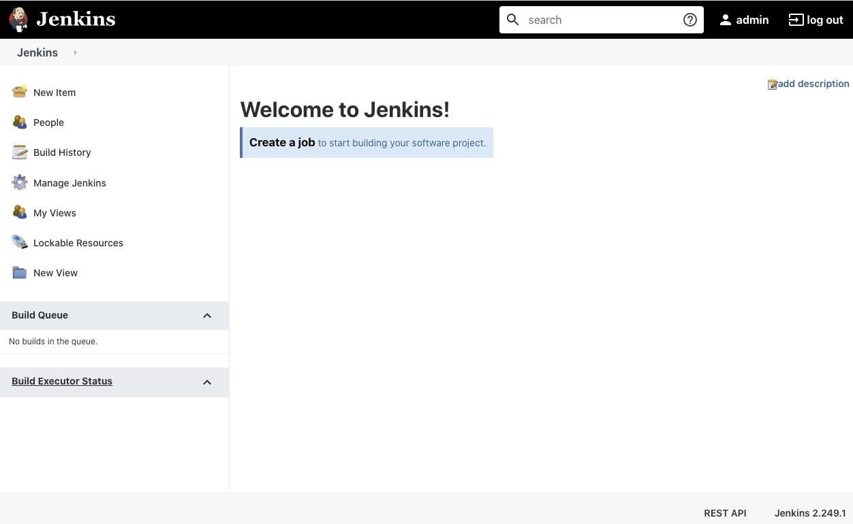Open the admin user link
853x524 pixels.
(752, 20)
